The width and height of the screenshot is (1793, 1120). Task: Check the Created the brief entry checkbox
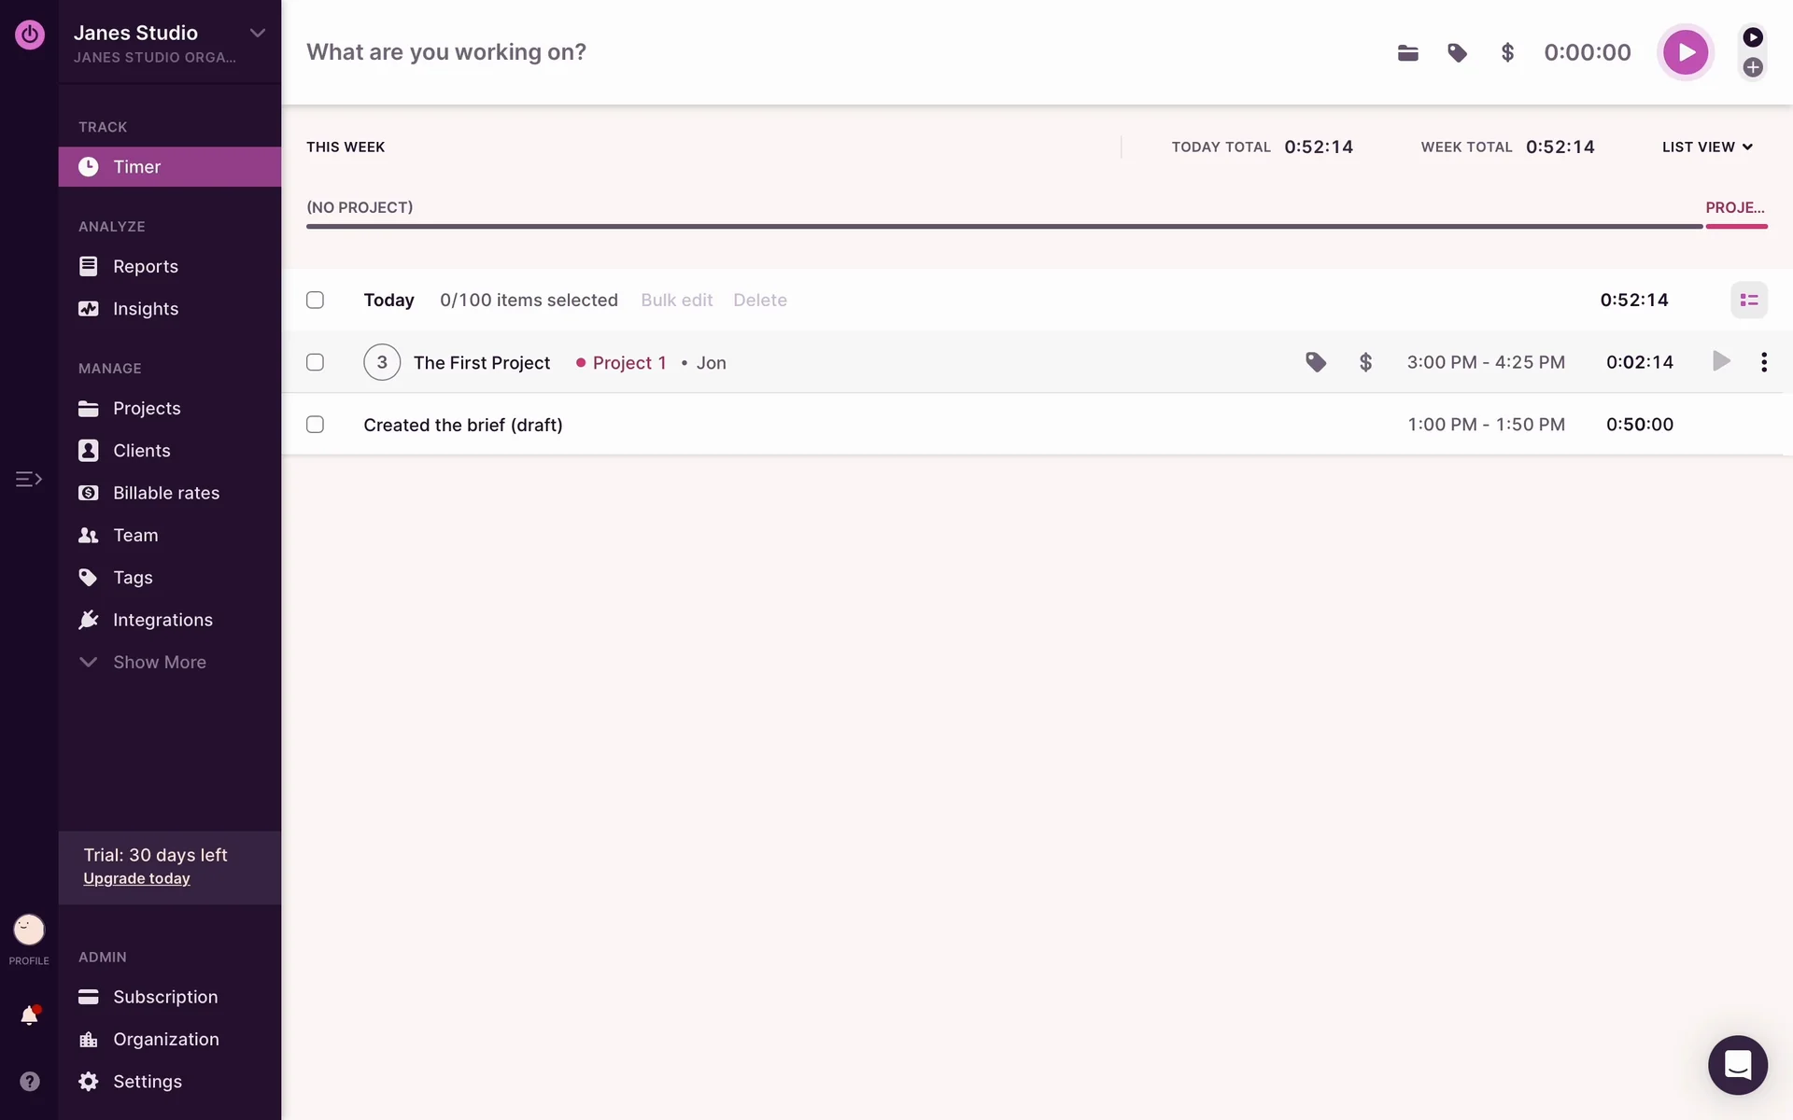[x=316, y=425]
